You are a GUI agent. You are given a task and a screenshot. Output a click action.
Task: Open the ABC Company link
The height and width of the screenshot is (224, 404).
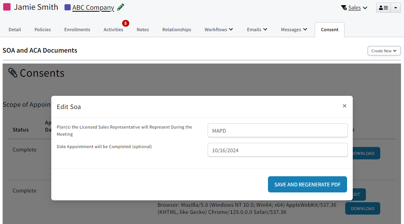tap(93, 8)
